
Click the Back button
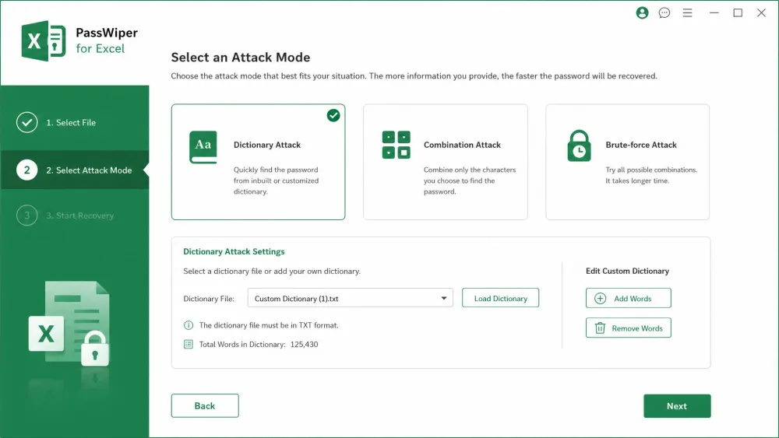tap(205, 406)
